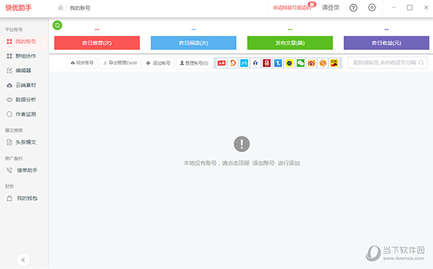Close the window
433x269 pixels.
pos(426,7)
